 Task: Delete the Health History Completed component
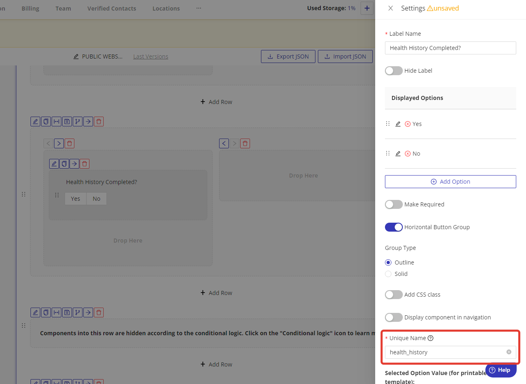[85, 164]
